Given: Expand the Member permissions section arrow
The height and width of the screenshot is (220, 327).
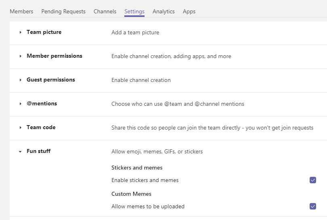Looking at the screenshot, I should pyautogui.click(x=21, y=56).
